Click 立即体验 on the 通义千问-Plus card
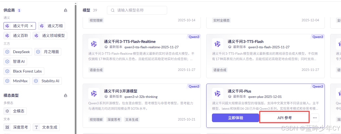This screenshot has width=341, height=134. tap(235, 118)
